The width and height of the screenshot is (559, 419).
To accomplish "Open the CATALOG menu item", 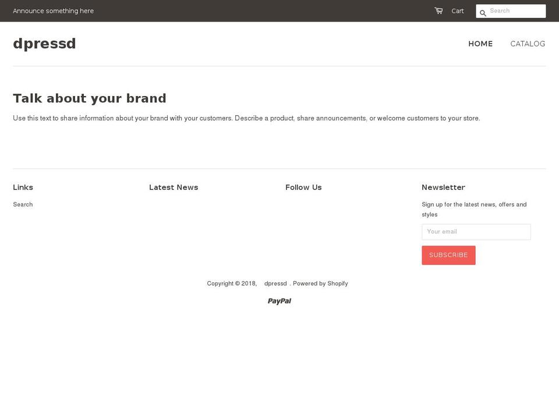I will click(x=528, y=44).
